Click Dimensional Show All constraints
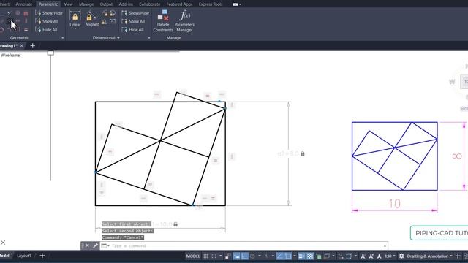This screenshot has height=263, width=468. point(133,21)
